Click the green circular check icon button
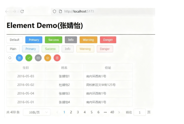Viewport: 184px width, 124px height. click(29, 58)
